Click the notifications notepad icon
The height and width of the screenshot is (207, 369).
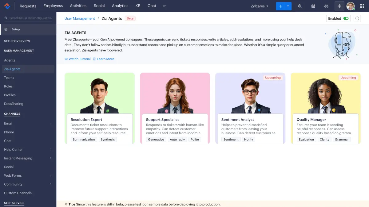[313, 6]
